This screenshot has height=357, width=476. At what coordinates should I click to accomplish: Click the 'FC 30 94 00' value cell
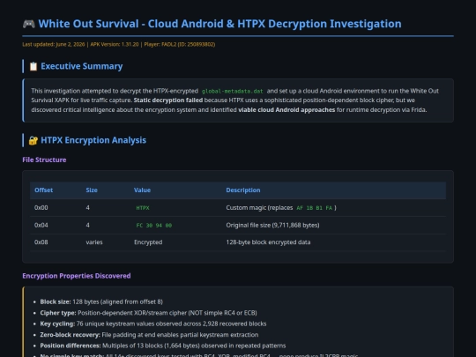pos(154,226)
